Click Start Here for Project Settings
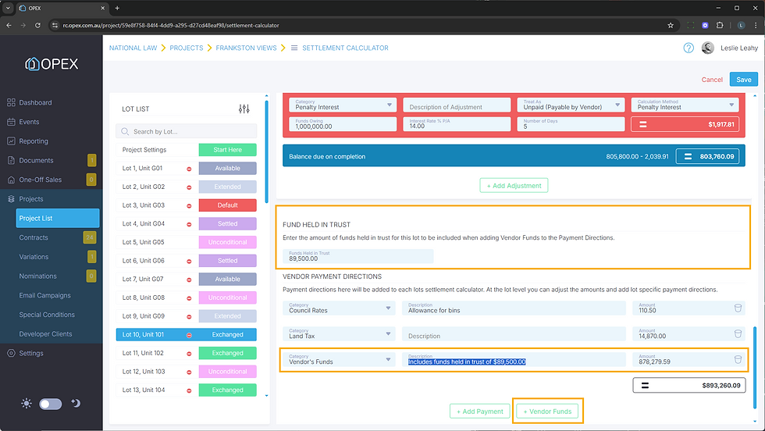The height and width of the screenshot is (431, 765). point(227,150)
